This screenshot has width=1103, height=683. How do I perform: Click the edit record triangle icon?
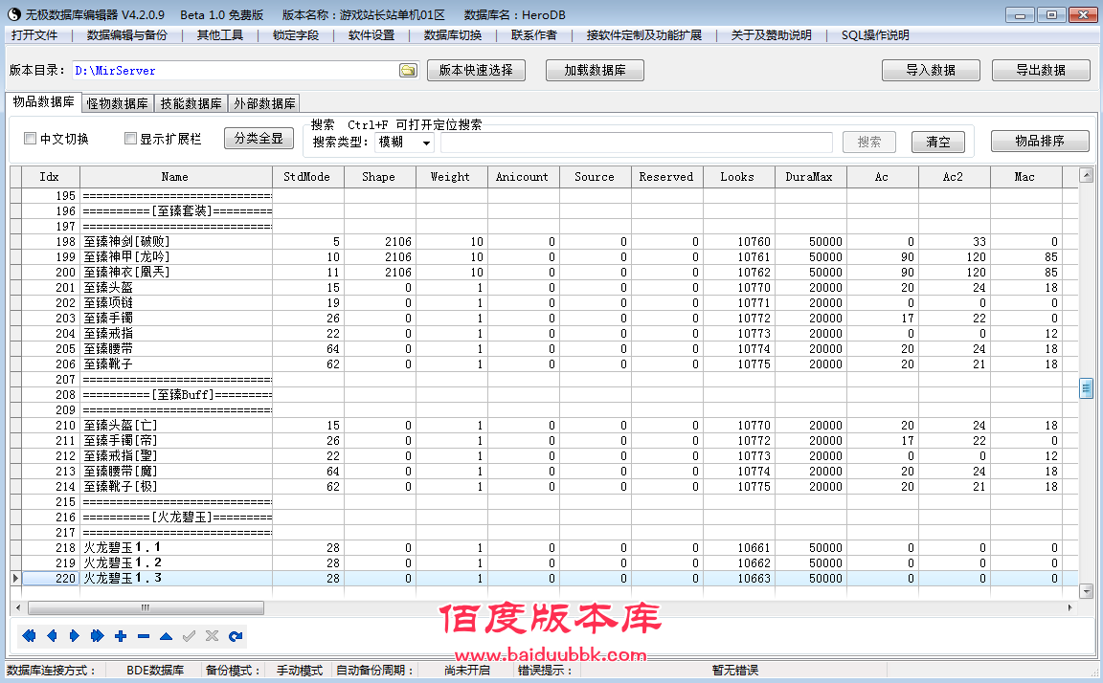167,636
